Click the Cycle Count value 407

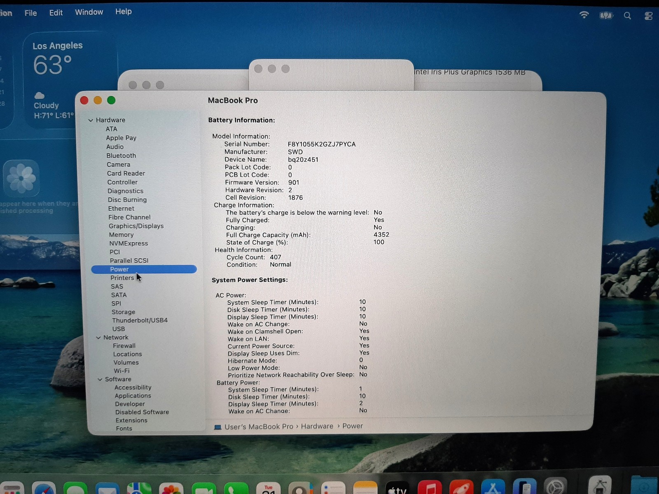coord(276,257)
